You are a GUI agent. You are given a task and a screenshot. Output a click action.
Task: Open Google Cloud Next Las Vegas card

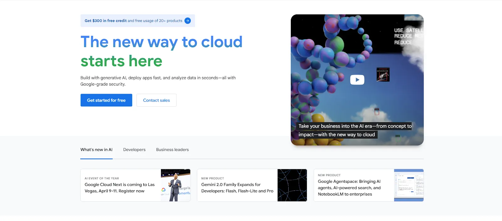pos(136,185)
